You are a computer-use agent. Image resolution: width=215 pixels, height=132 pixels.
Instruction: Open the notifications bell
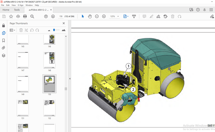(x=205, y=10)
